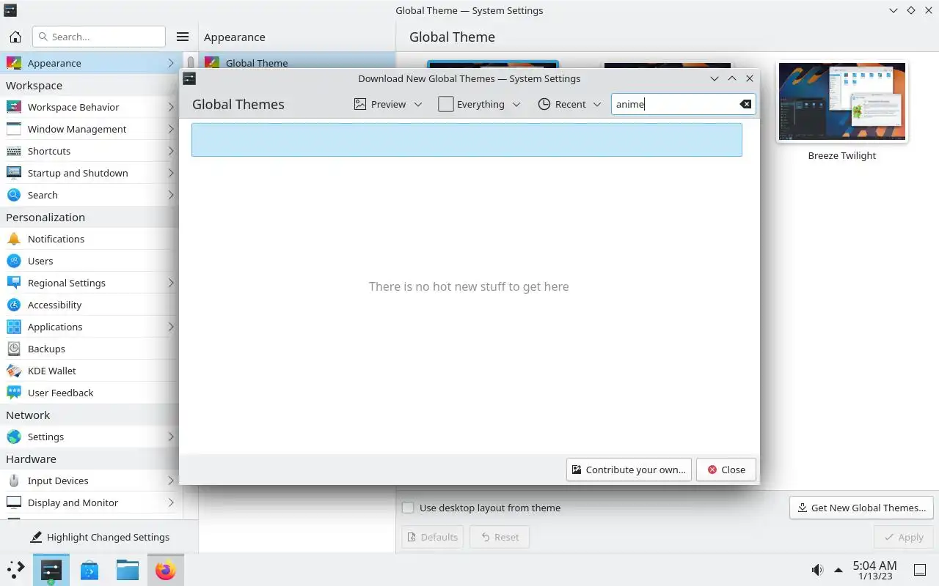The height and width of the screenshot is (586, 939).
Task: Click the show desktop icon in taskbar
Action: 919,570
